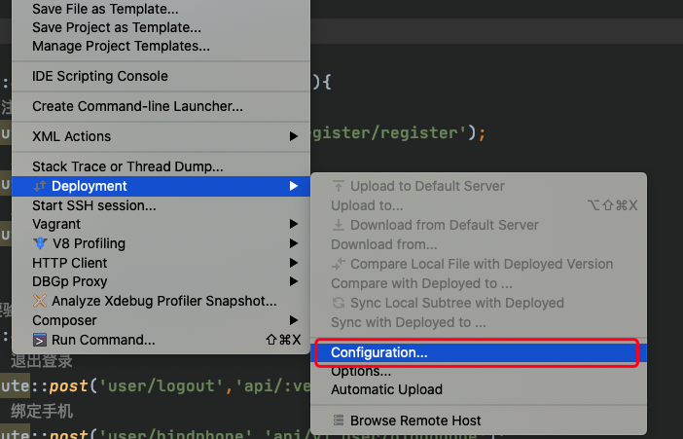This screenshot has width=683, height=439.
Task: Click the Download from Default Server icon
Action: [339, 225]
